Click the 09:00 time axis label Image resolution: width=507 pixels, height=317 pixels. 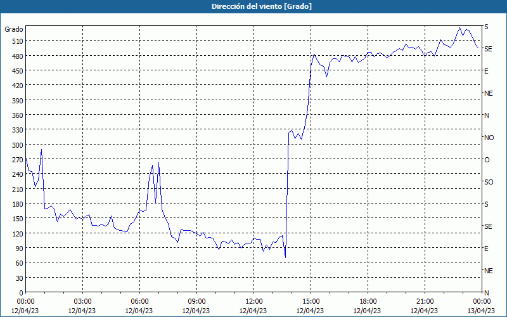point(196,302)
